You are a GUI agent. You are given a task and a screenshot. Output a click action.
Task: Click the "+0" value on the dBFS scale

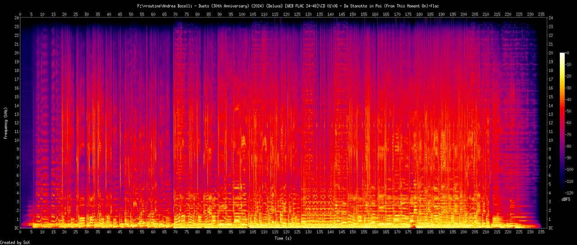tap(568, 53)
